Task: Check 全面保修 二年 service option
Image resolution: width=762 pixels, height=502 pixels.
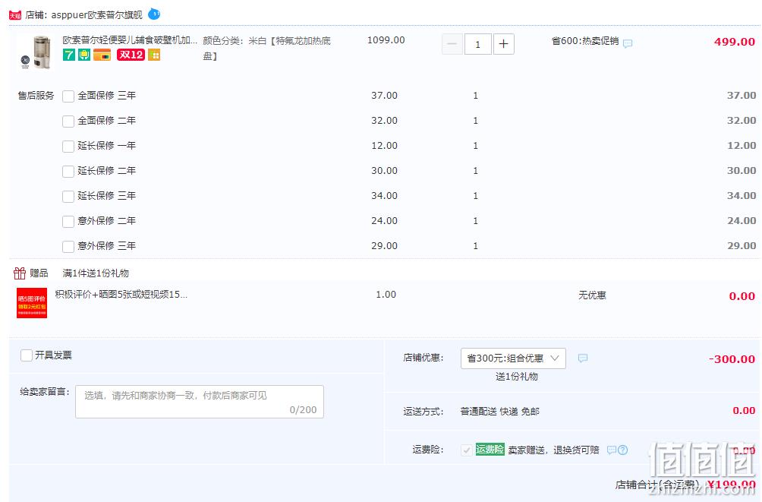Action: click(x=68, y=121)
